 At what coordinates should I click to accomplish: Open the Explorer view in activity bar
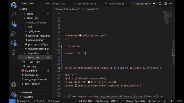point(14,5)
